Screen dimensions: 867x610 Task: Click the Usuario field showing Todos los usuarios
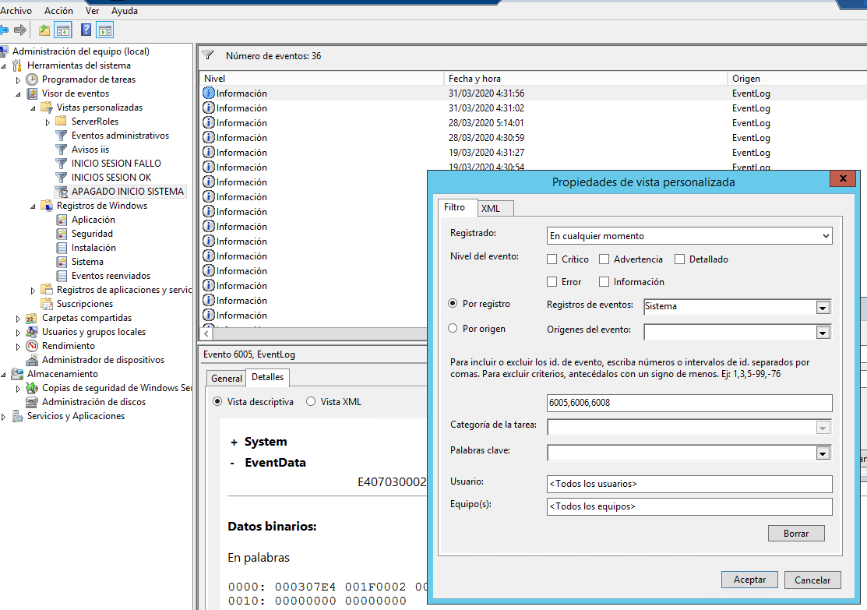[689, 483]
